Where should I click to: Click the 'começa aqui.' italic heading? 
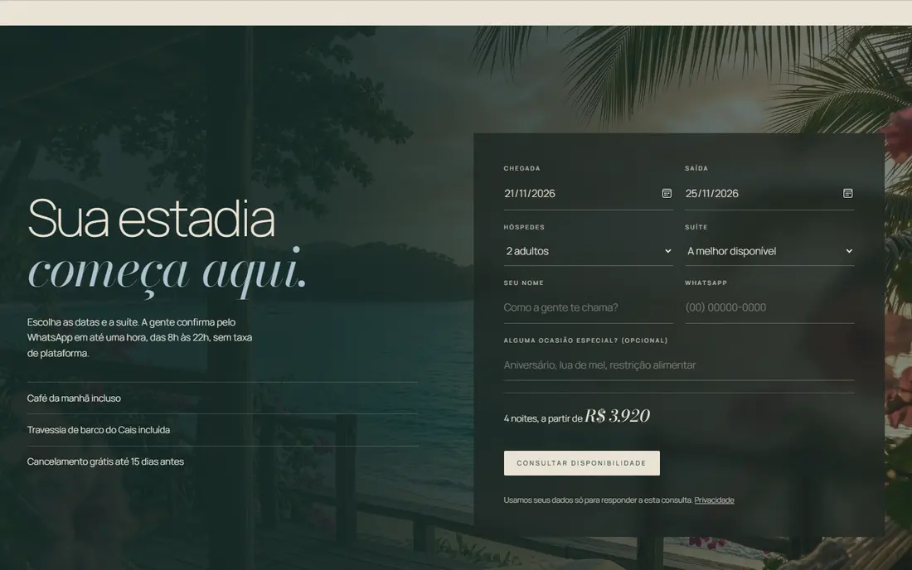[x=167, y=272]
